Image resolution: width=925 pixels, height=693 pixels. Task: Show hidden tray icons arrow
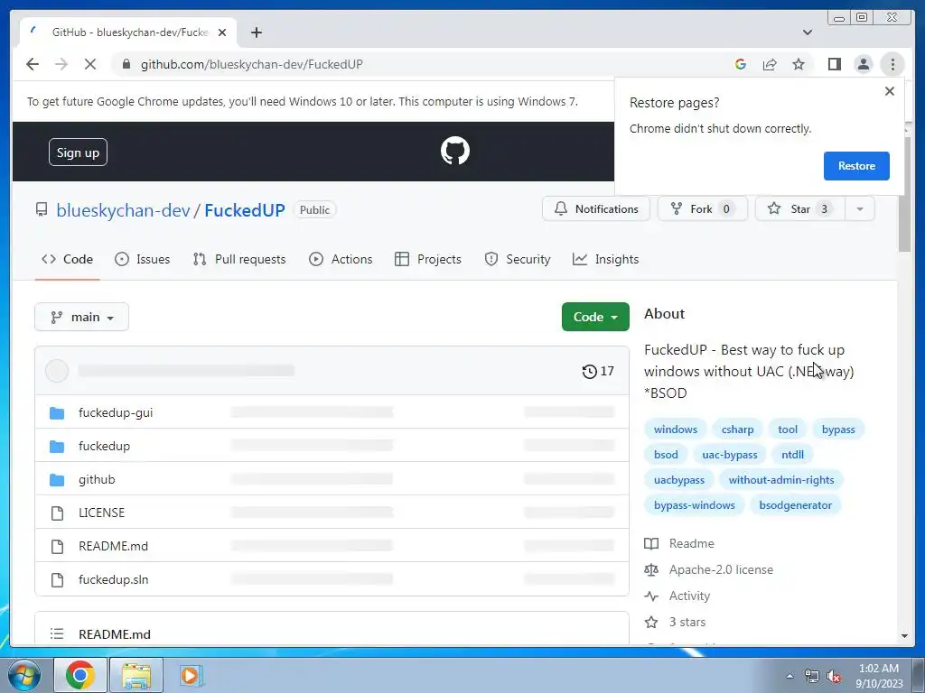click(x=790, y=676)
